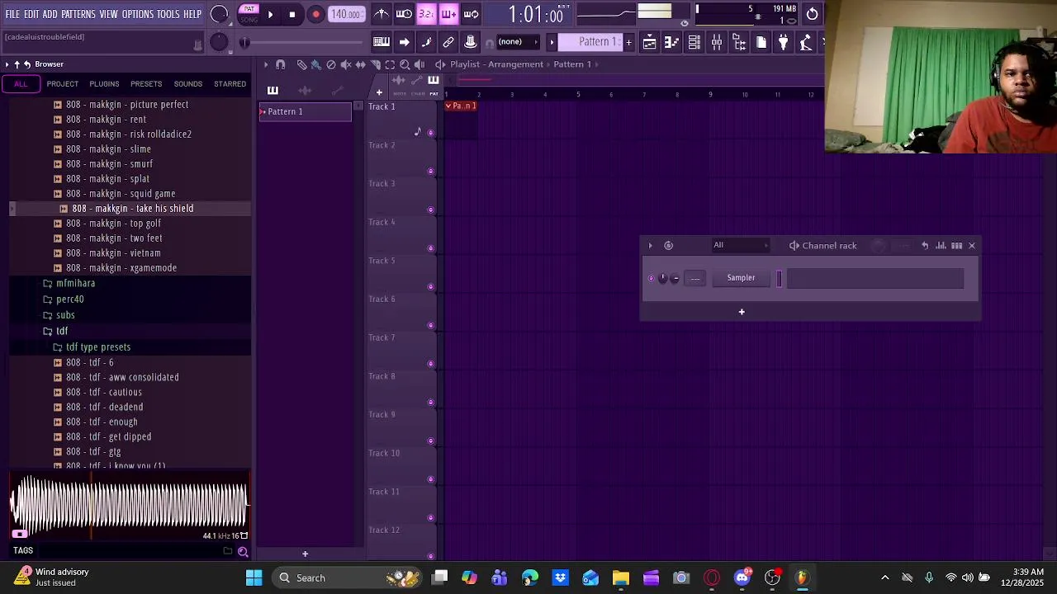Start playback with the Play button
Viewport: 1057px width, 594px height.
pos(270,14)
